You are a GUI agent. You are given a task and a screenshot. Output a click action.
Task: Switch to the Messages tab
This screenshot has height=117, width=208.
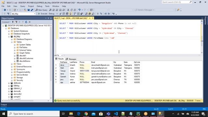pos(71,59)
